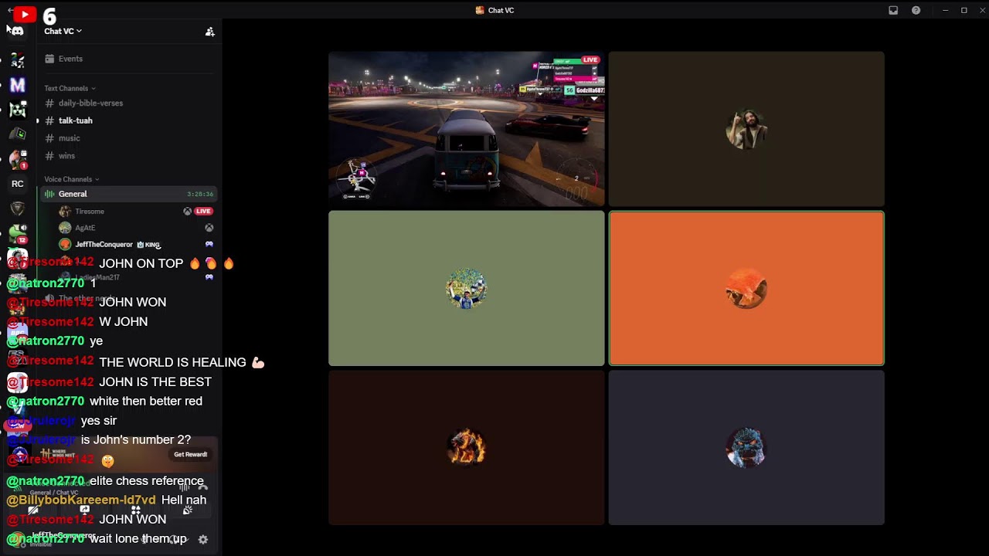
Task: Collapse the Text Channels category
Action: click(70, 88)
